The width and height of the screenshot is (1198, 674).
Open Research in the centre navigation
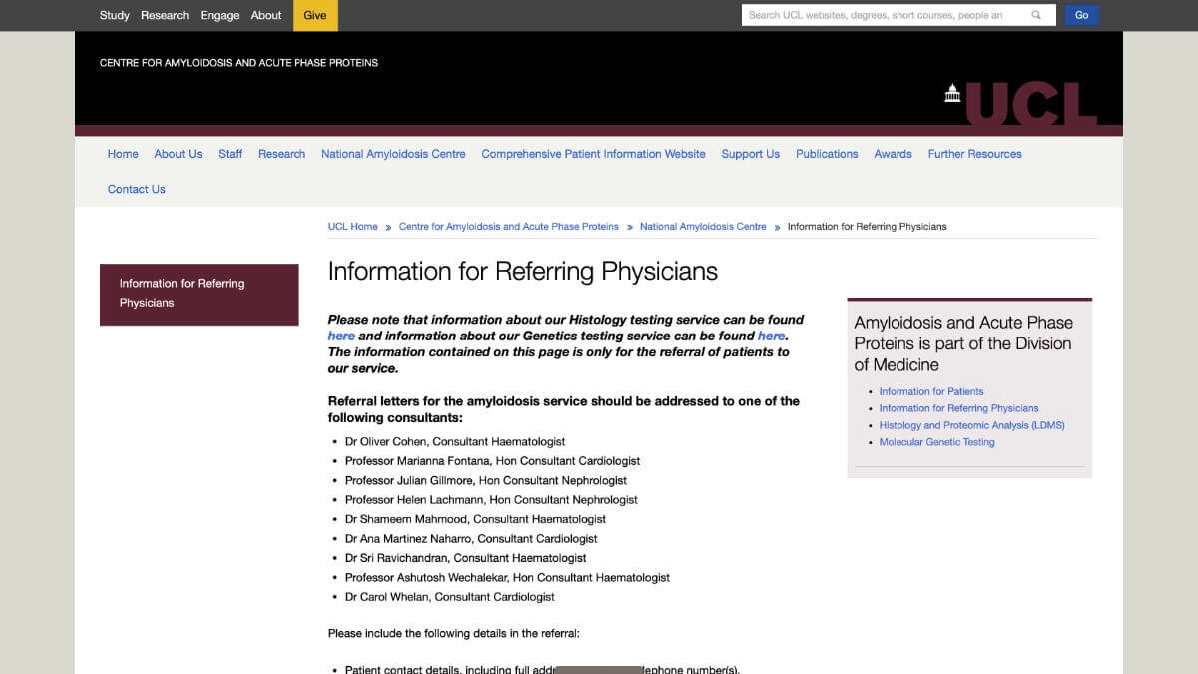(282, 154)
